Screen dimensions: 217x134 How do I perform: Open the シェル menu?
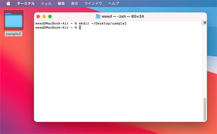tap(46, 4)
